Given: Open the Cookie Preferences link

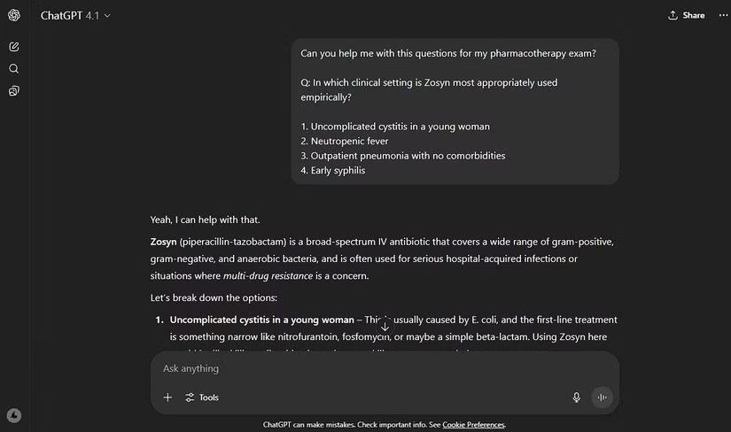Looking at the screenshot, I should pos(473,425).
